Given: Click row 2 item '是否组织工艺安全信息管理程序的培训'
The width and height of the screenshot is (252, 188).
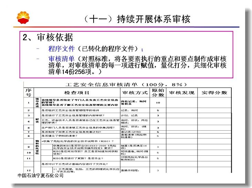Looking at the screenshot, I should tap(70, 110).
